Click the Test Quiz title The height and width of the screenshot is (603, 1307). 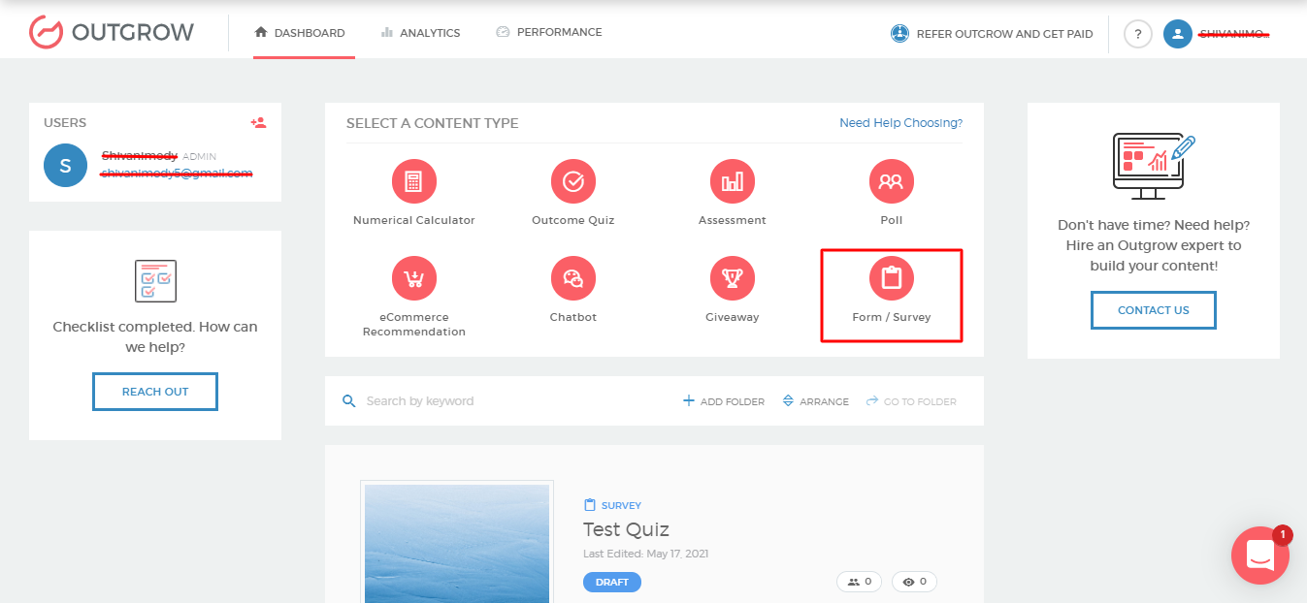pos(626,529)
